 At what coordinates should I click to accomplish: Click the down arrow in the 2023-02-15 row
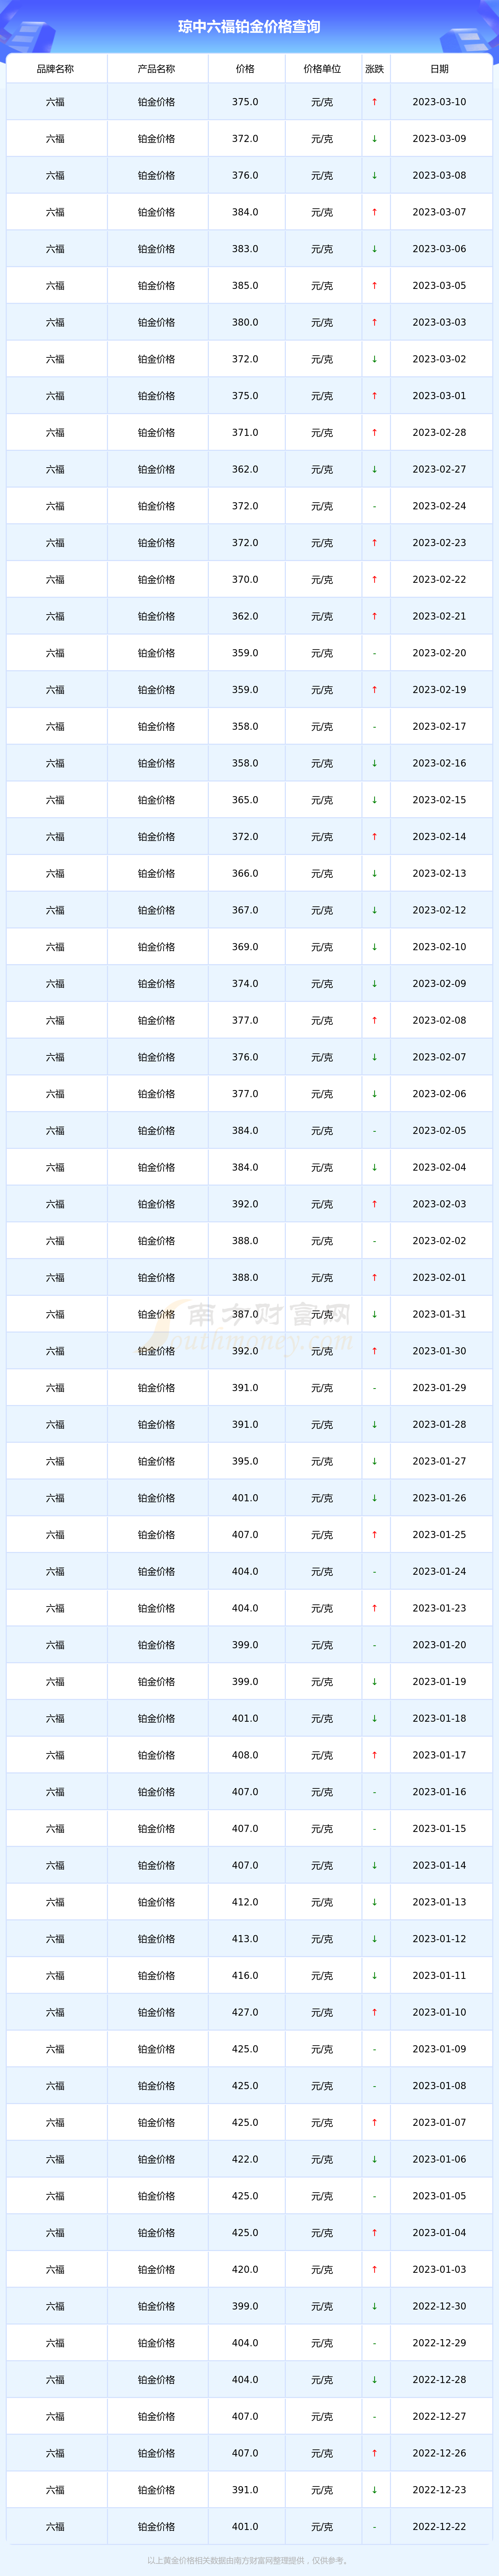coord(375,800)
